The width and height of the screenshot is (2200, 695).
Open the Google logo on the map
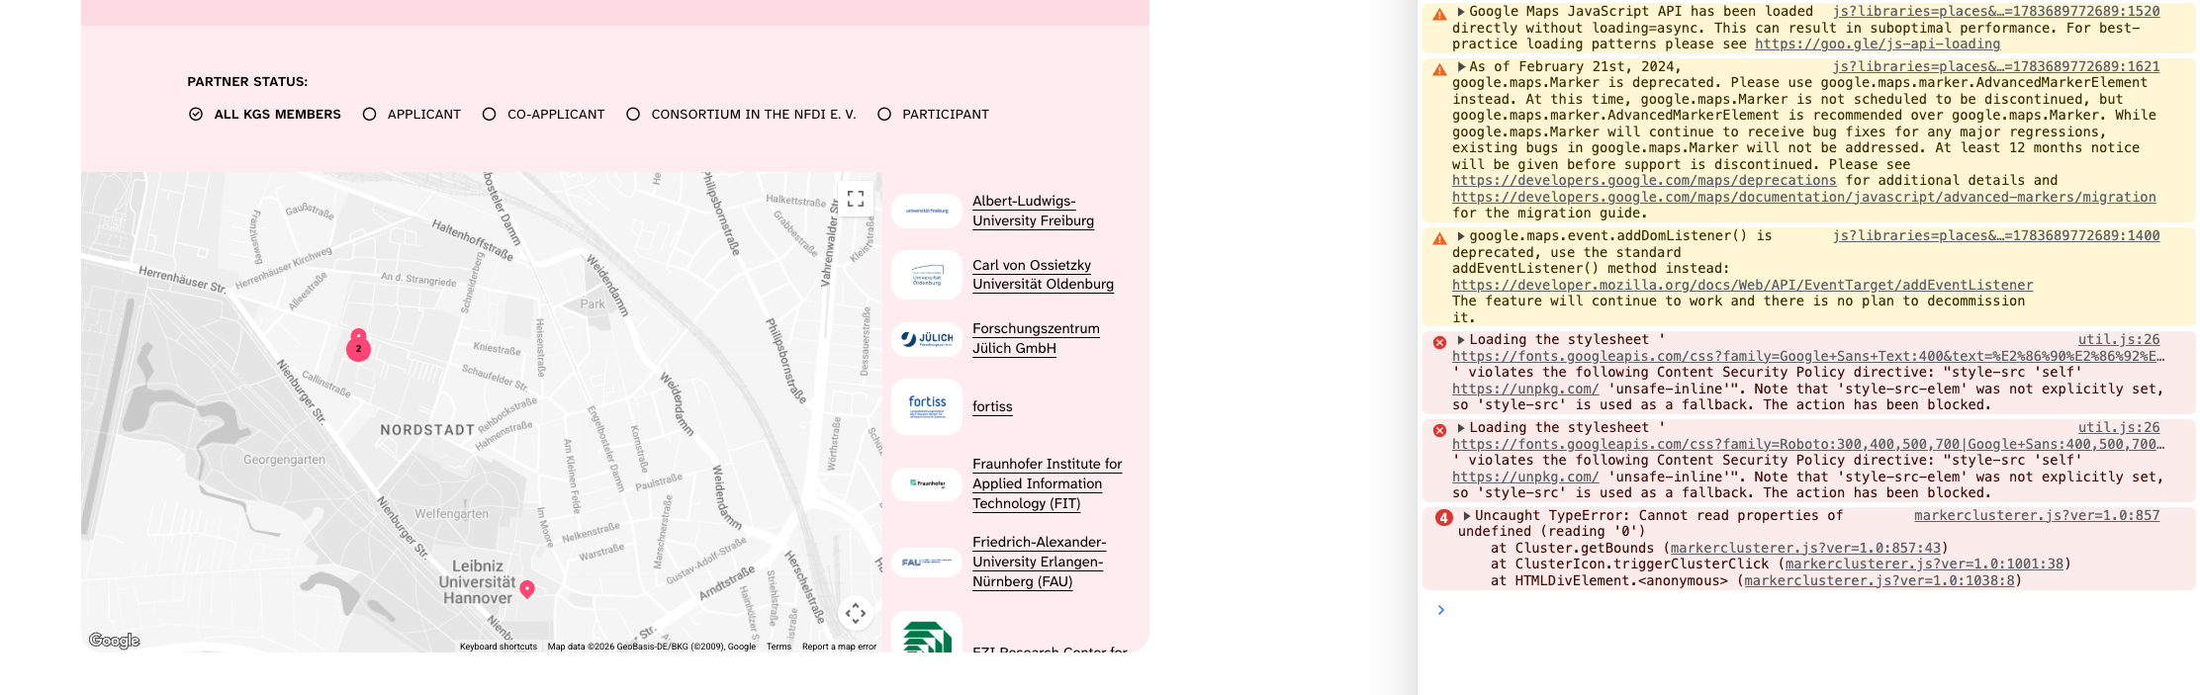point(115,641)
